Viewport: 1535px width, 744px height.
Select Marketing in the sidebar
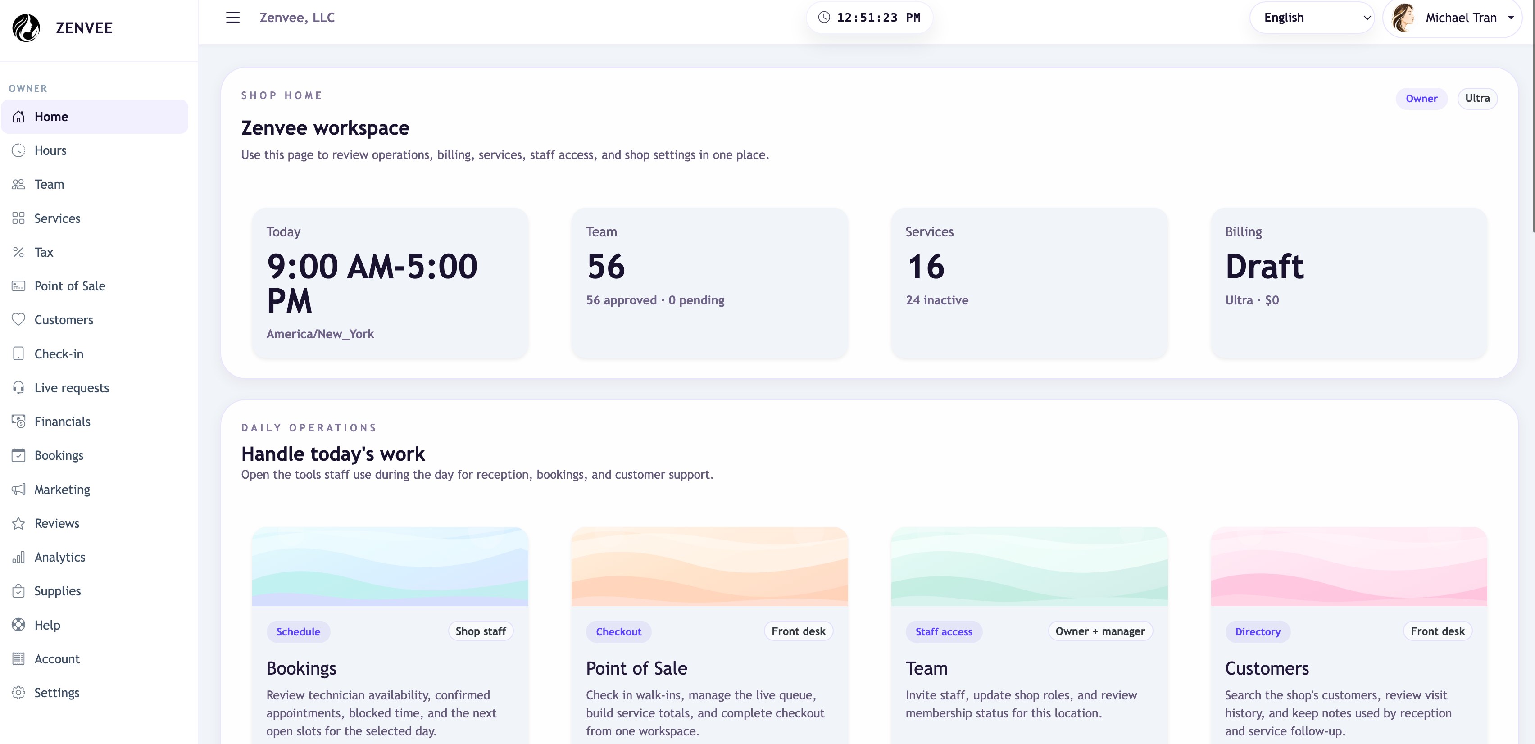95,489
